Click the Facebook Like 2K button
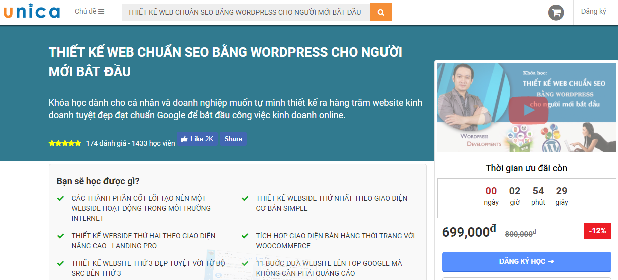The height and width of the screenshot is (280, 618). coord(197,139)
